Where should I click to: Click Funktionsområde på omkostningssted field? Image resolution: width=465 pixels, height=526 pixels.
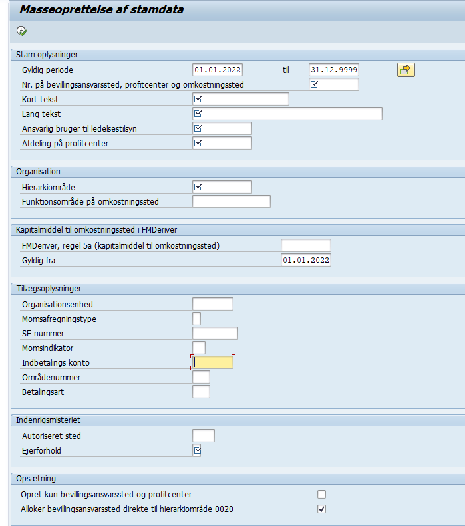coord(231,201)
